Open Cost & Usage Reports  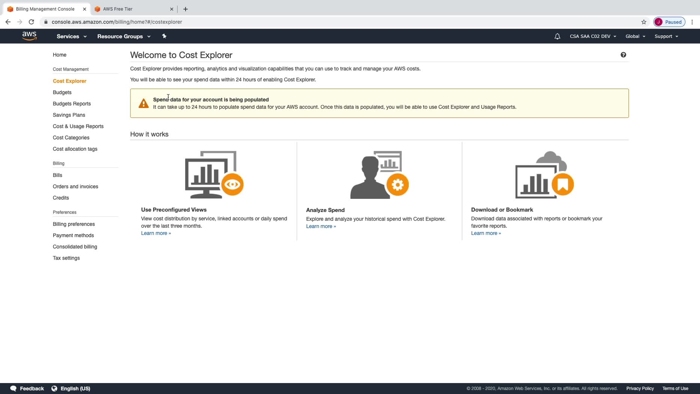(x=78, y=126)
